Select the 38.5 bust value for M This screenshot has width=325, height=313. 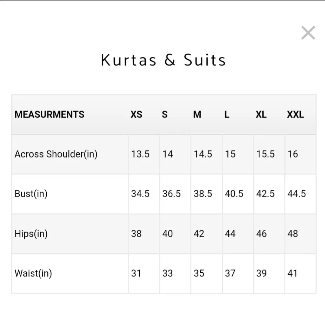[x=203, y=194]
